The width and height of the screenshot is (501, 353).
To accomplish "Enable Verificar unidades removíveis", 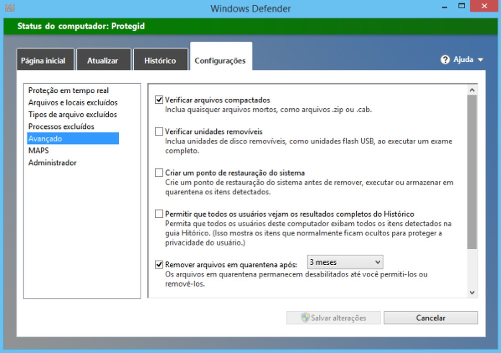I will click(159, 131).
